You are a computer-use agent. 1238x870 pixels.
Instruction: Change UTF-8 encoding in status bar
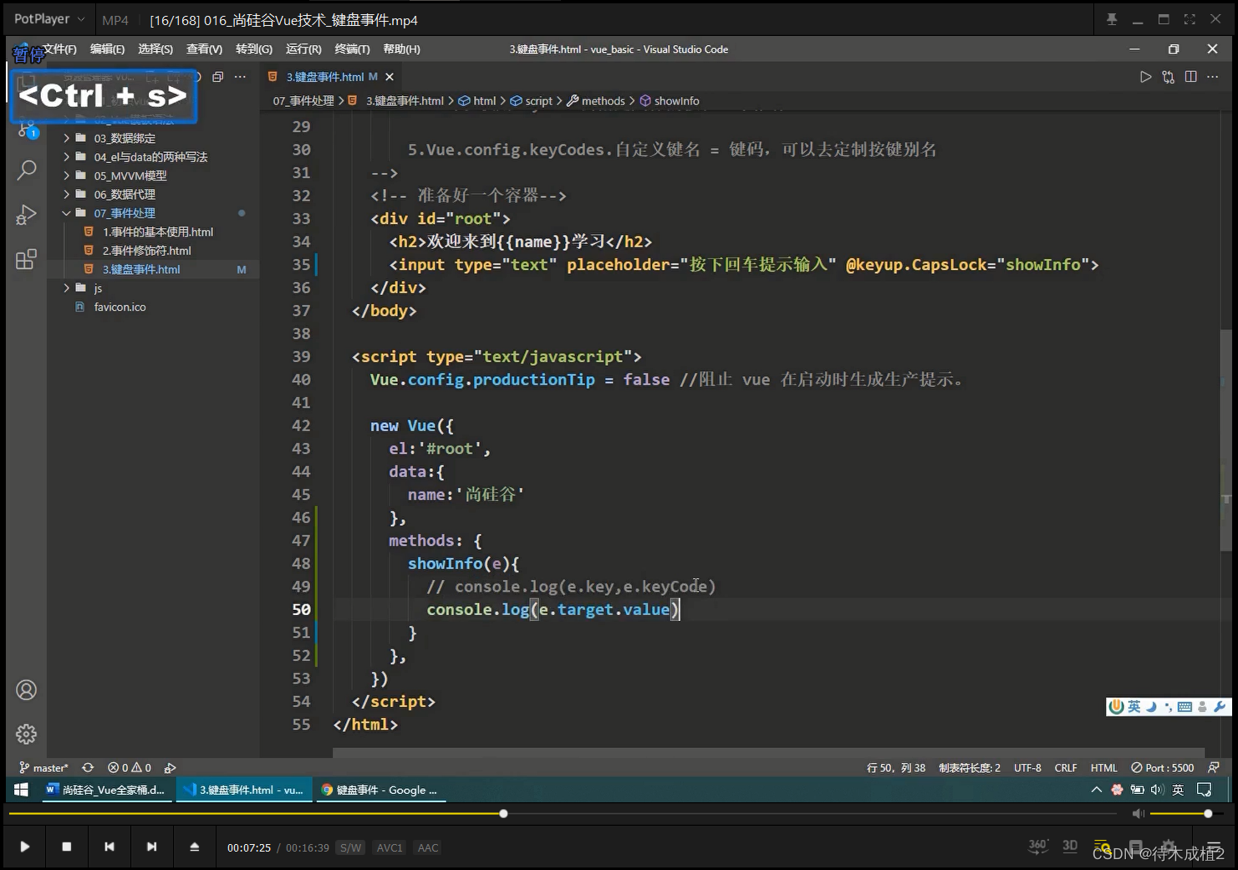pos(1027,767)
